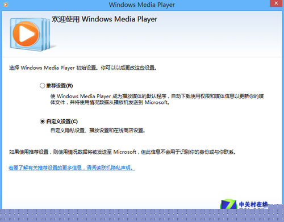Click the Windows Media Player window title text
Screen dimensions: 284x222
pos(142,5)
